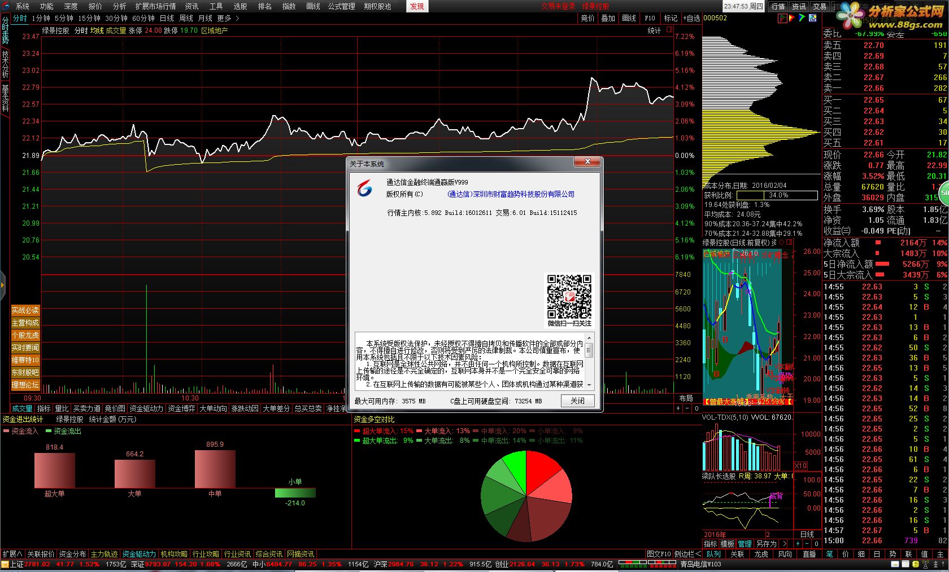Select the 技术分析 vertical side tab

click(x=5, y=65)
